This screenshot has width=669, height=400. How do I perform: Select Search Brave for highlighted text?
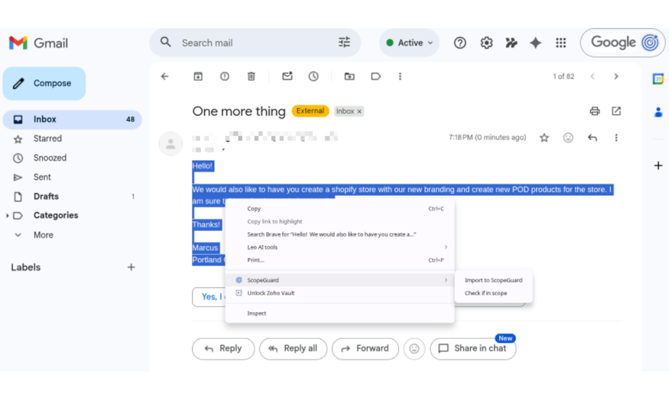(x=340, y=234)
